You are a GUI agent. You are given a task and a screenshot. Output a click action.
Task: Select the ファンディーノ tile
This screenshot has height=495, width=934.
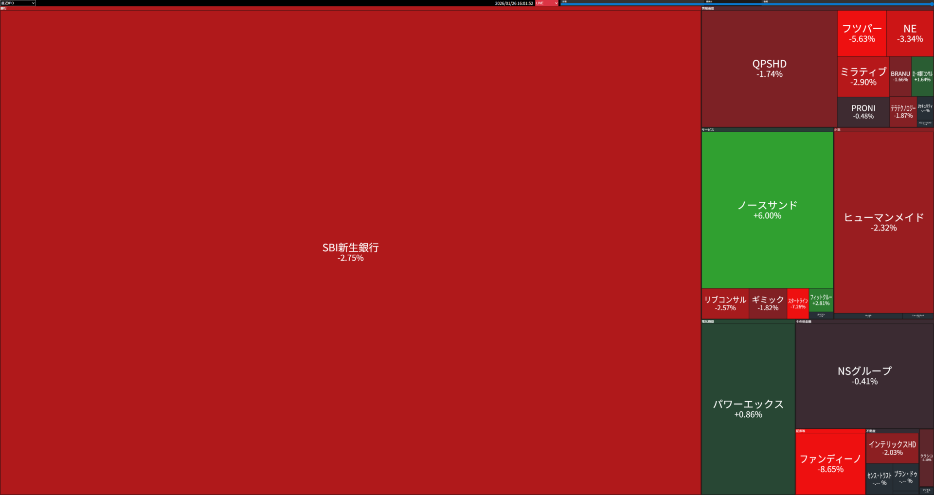pos(830,463)
